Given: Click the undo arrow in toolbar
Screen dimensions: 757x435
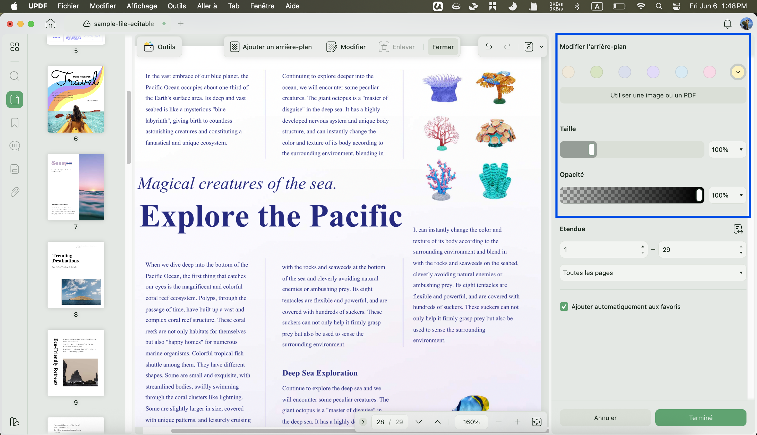Looking at the screenshot, I should coord(489,46).
